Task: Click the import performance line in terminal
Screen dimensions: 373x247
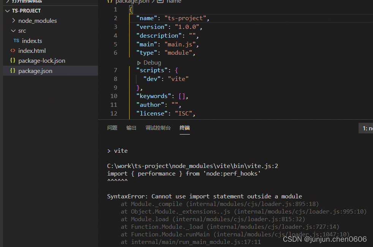Action: tap(183, 174)
